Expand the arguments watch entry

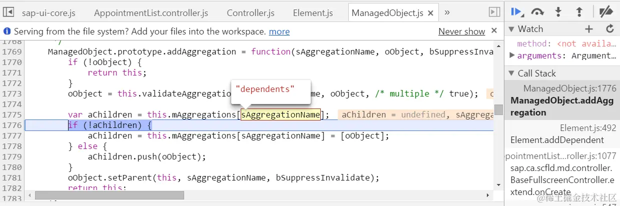point(512,55)
